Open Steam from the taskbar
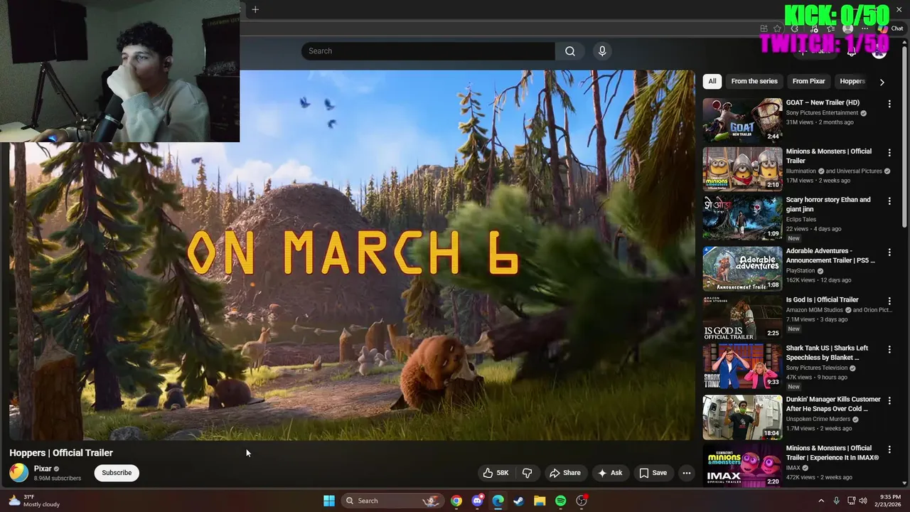Image resolution: width=910 pixels, height=512 pixels. pyautogui.click(x=519, y=501)
